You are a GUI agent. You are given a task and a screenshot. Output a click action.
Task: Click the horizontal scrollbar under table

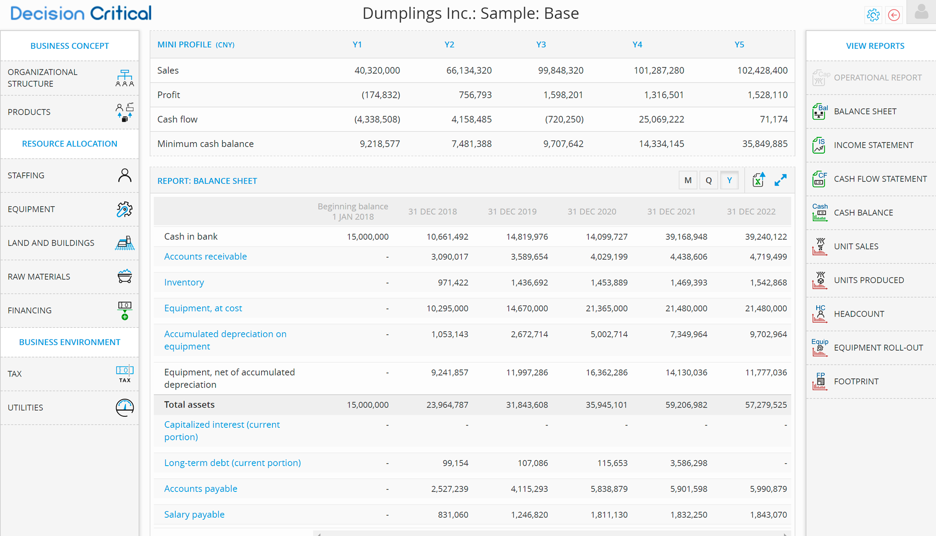pyautogui.click(x=551, y=533)
